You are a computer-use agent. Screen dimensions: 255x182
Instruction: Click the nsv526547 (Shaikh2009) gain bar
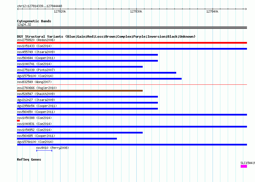[x=87, y=97]
